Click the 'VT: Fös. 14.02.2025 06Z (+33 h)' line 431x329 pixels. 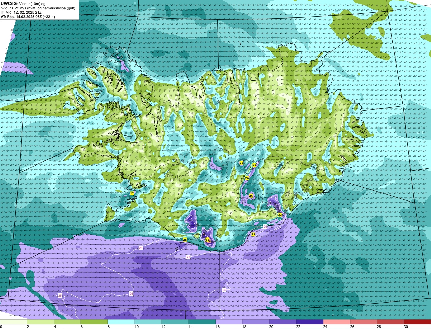(28, 16)
